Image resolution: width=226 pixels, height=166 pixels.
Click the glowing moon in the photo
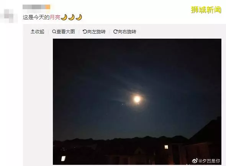[137, 99]
